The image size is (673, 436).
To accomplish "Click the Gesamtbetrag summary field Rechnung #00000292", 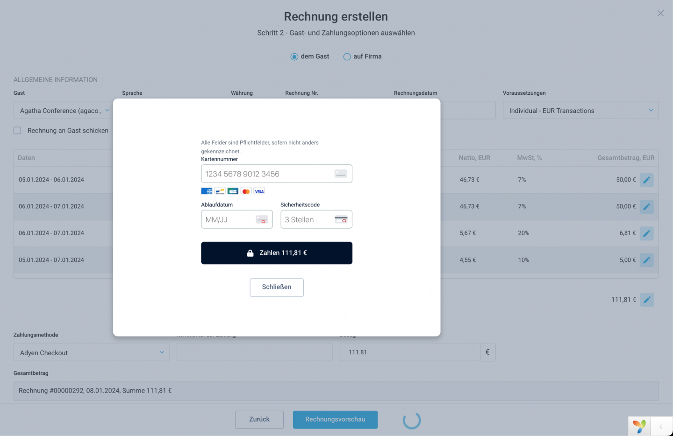I will pos(336,391).
